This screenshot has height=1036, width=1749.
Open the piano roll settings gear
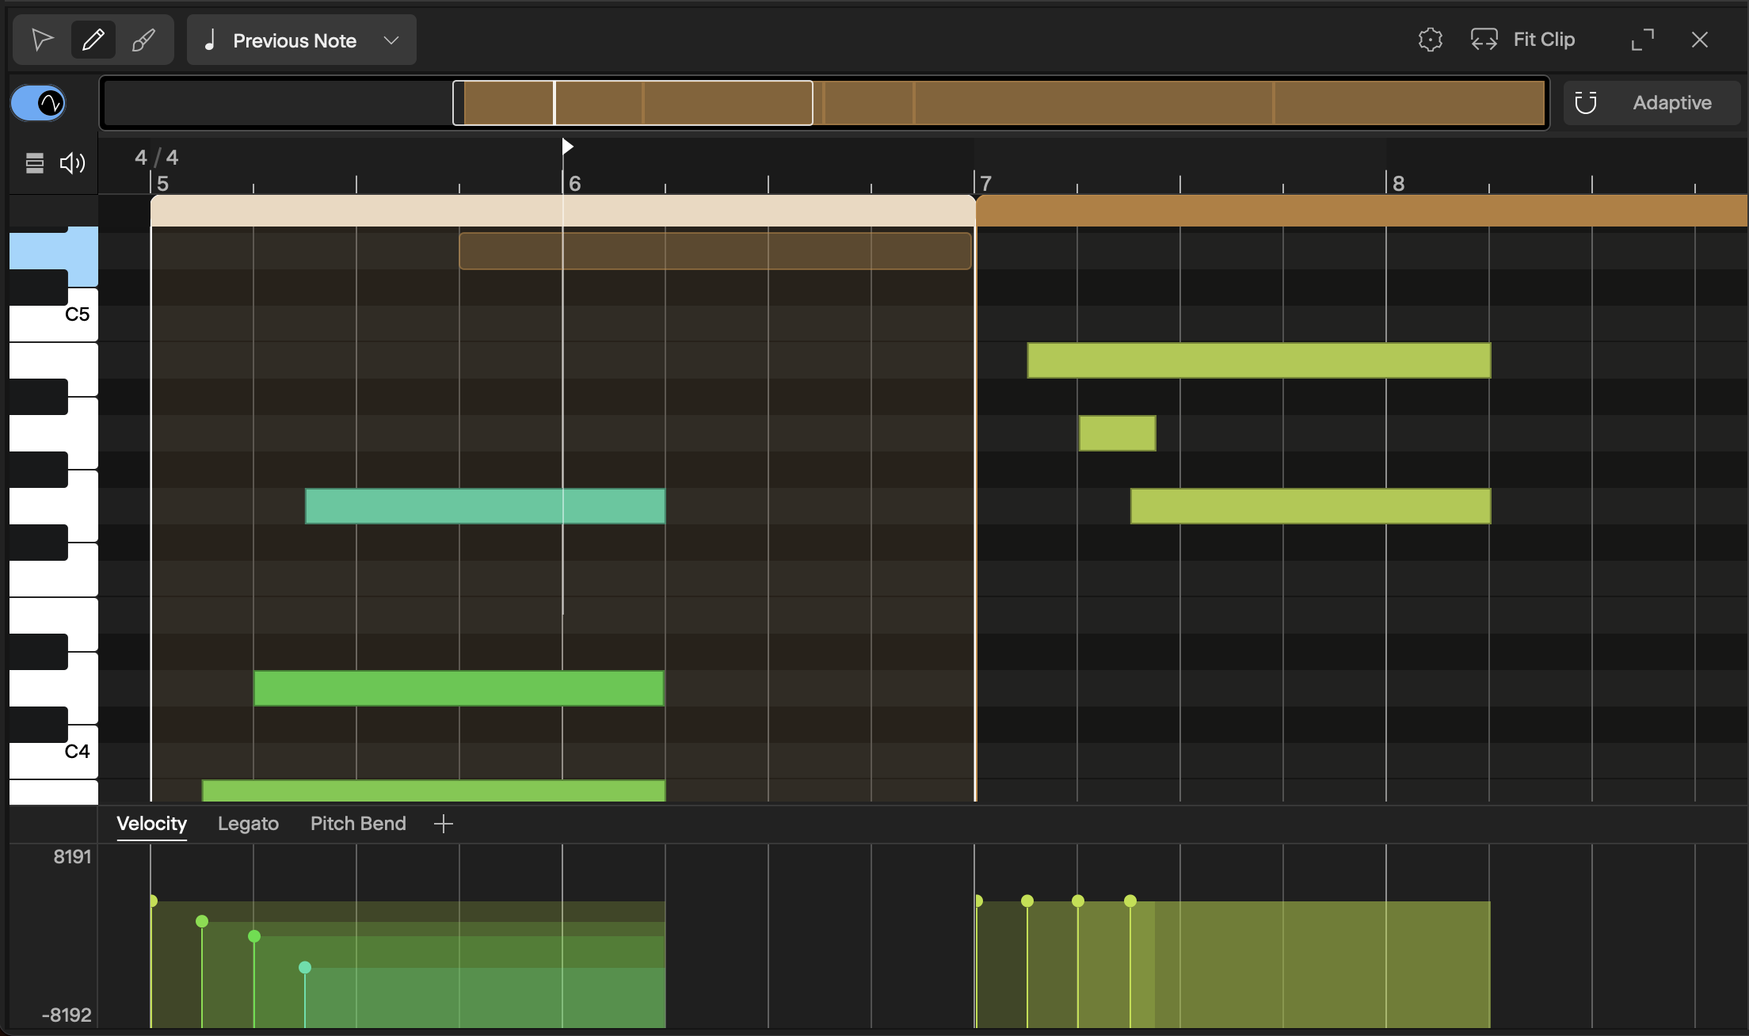1430,40
